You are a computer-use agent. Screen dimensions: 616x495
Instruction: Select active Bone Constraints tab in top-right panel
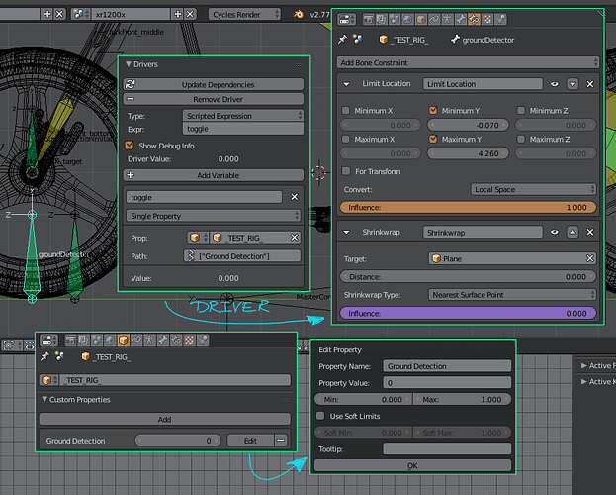474,19
